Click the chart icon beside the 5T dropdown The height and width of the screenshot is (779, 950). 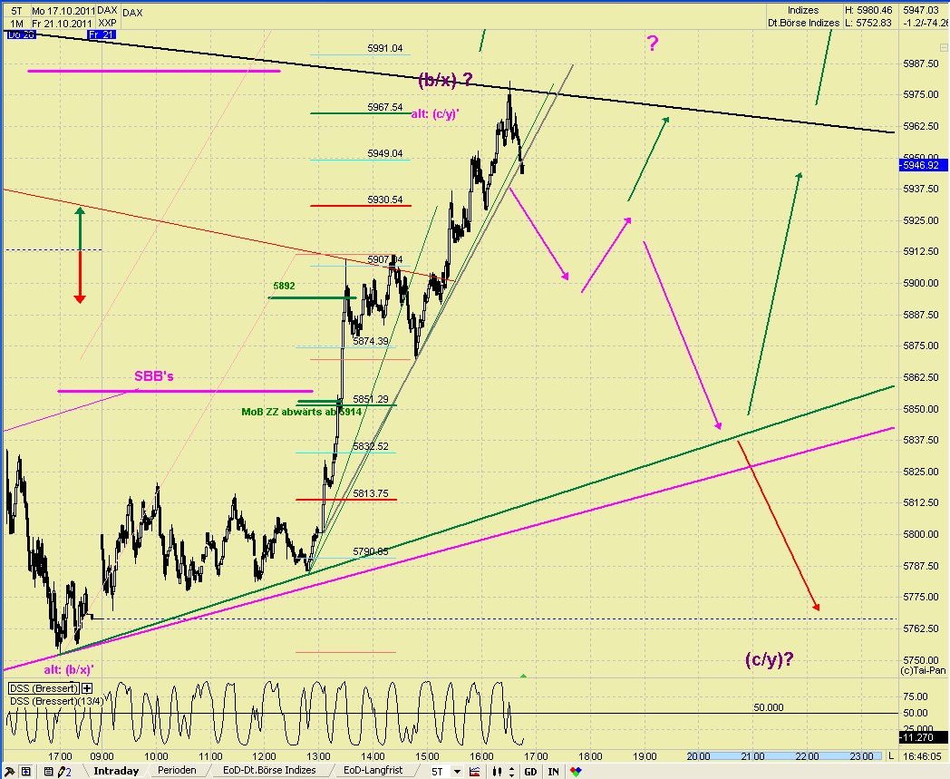click(475, 771)
